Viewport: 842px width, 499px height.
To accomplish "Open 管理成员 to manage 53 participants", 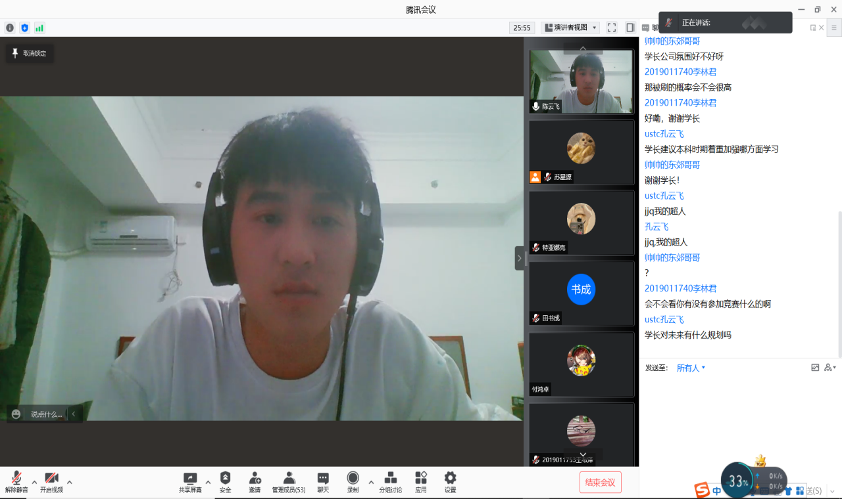I will click(x=288, y=482).
